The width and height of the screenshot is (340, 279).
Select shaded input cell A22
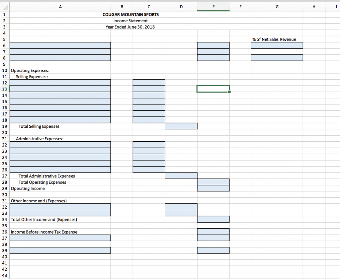pyautogui.click(x=60, y=145)
